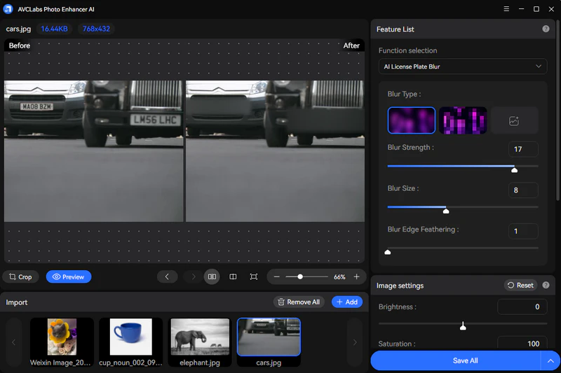Click the cars.jpg file name label

click(18, 29)
